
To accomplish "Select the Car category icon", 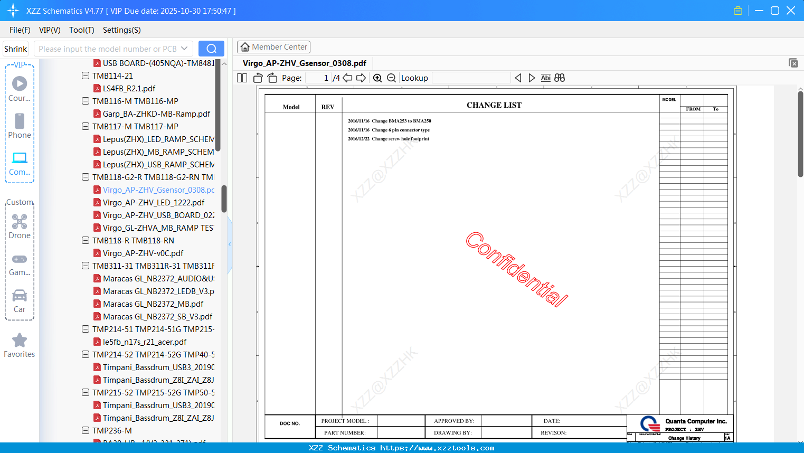I will point(20,301).
